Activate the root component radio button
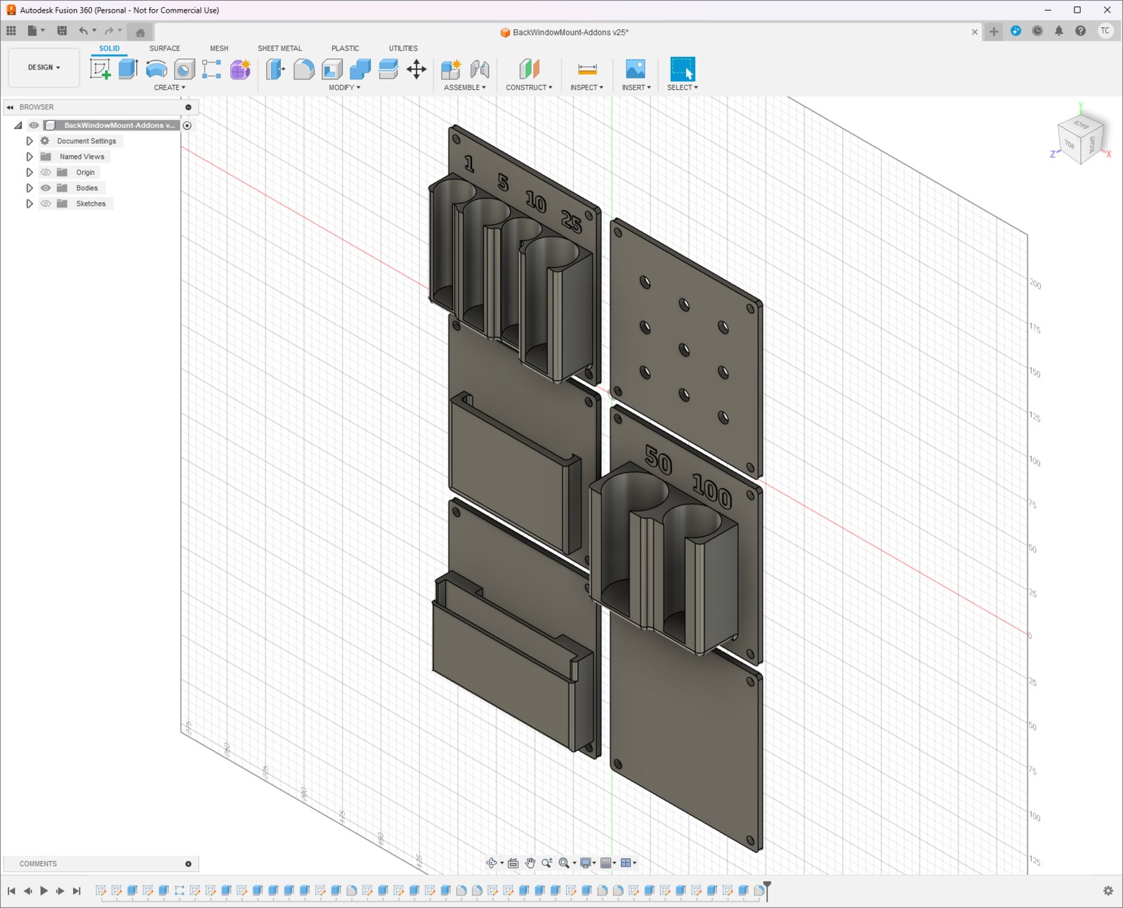Viewport: 1123px width, 908px height. (188, 126)
